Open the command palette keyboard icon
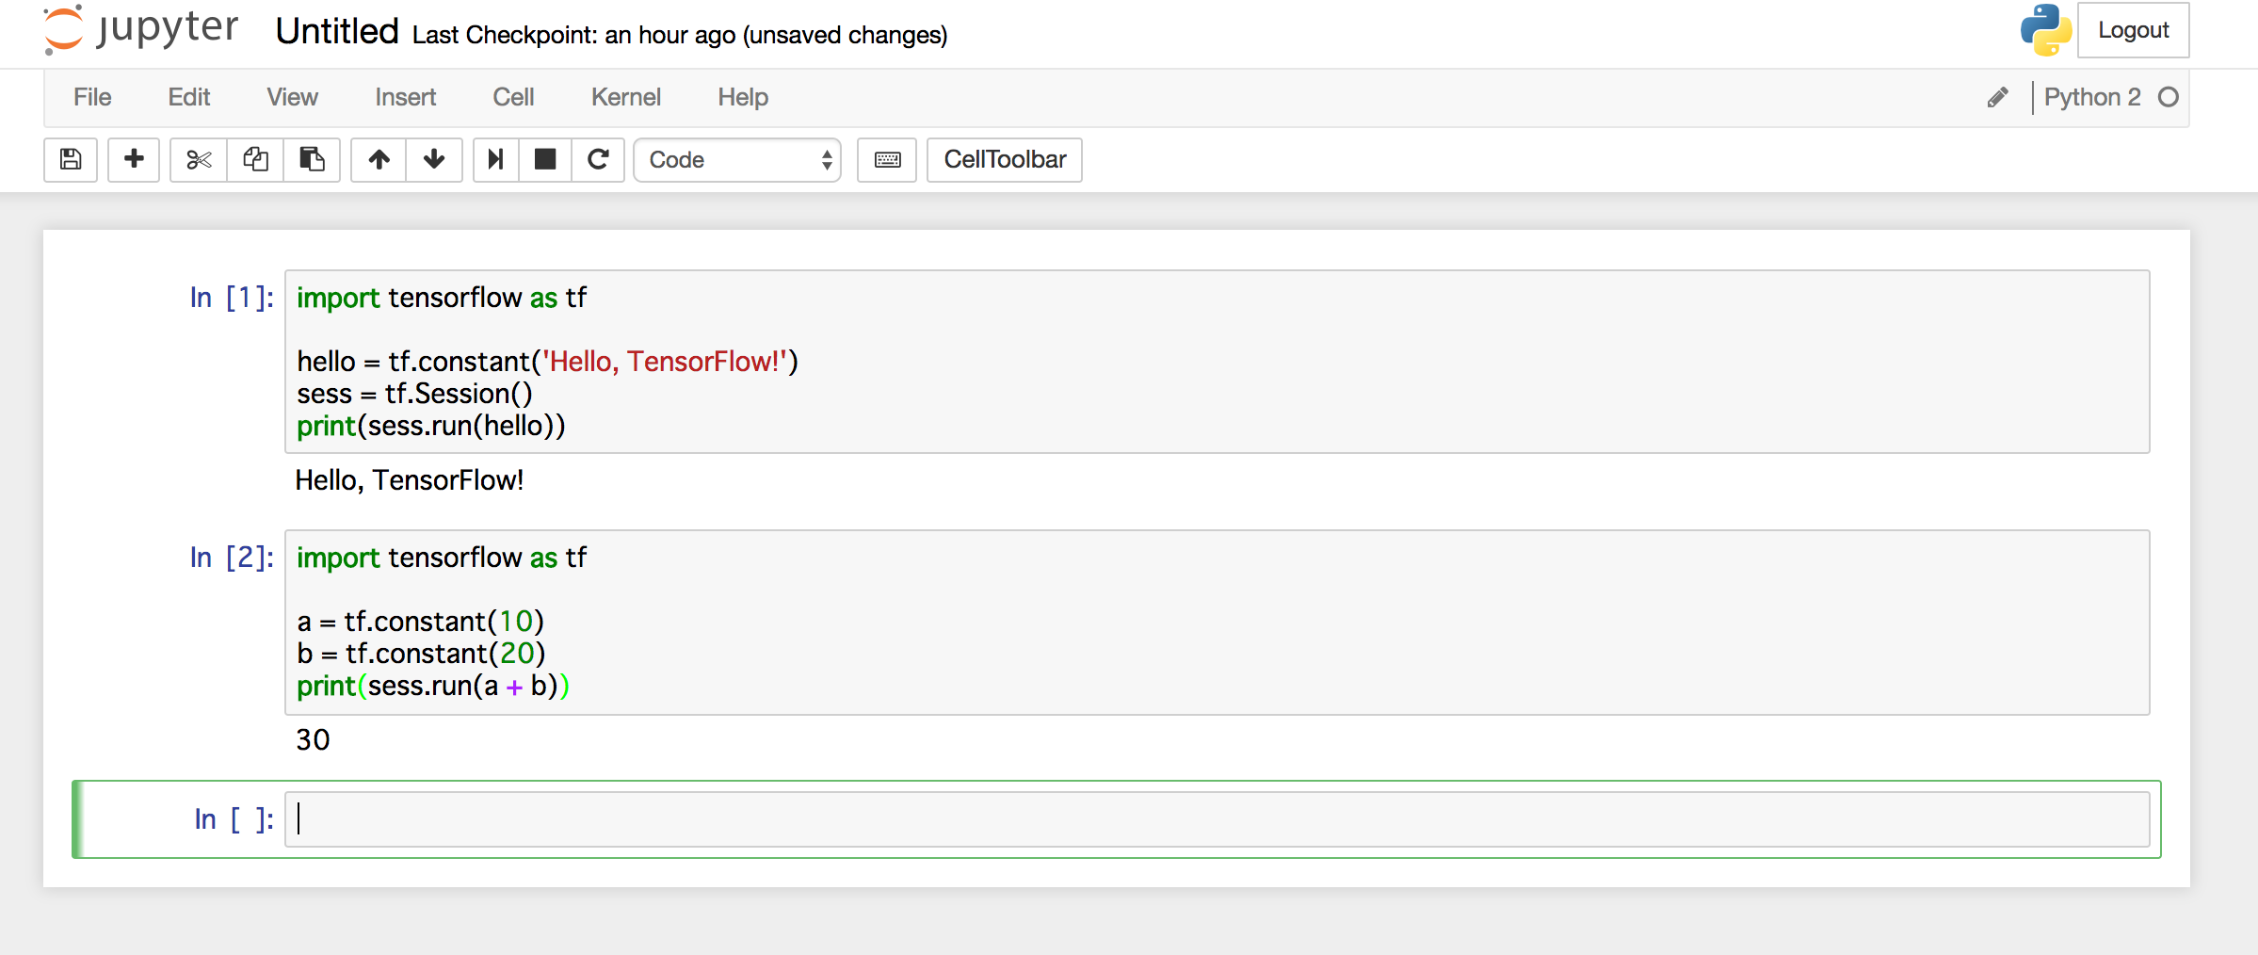2258x955 pixels. click(x=887, y=159)
